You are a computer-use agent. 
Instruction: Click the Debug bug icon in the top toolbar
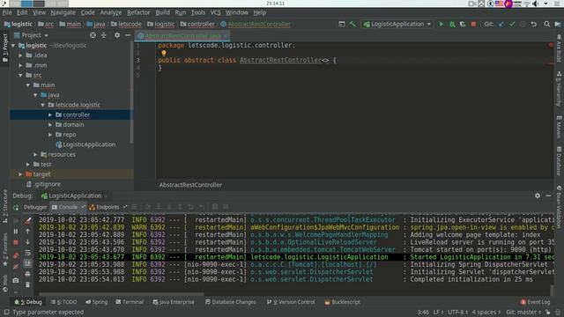(x=452, y=24)
